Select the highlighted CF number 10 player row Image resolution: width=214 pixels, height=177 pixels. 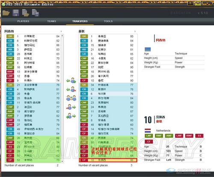(x=108, y=160)
